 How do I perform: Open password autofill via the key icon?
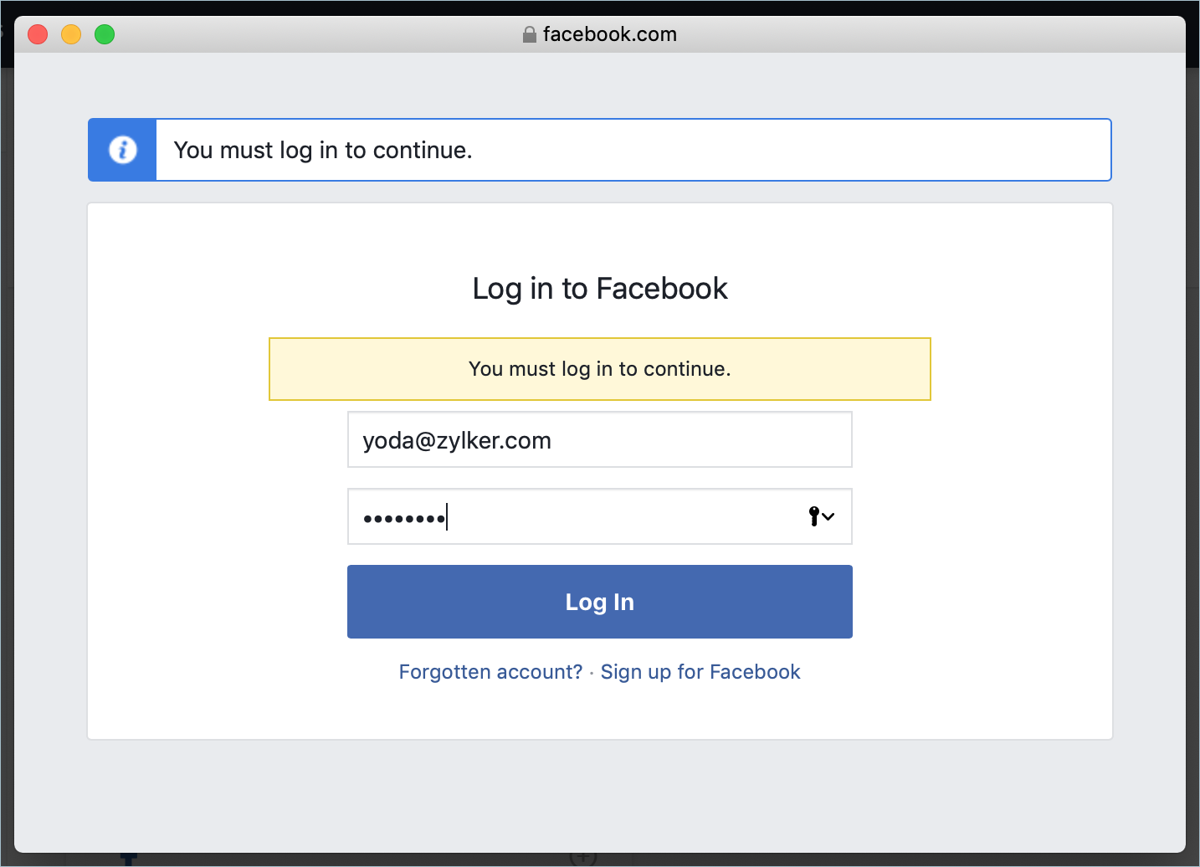tap(814, 516)
